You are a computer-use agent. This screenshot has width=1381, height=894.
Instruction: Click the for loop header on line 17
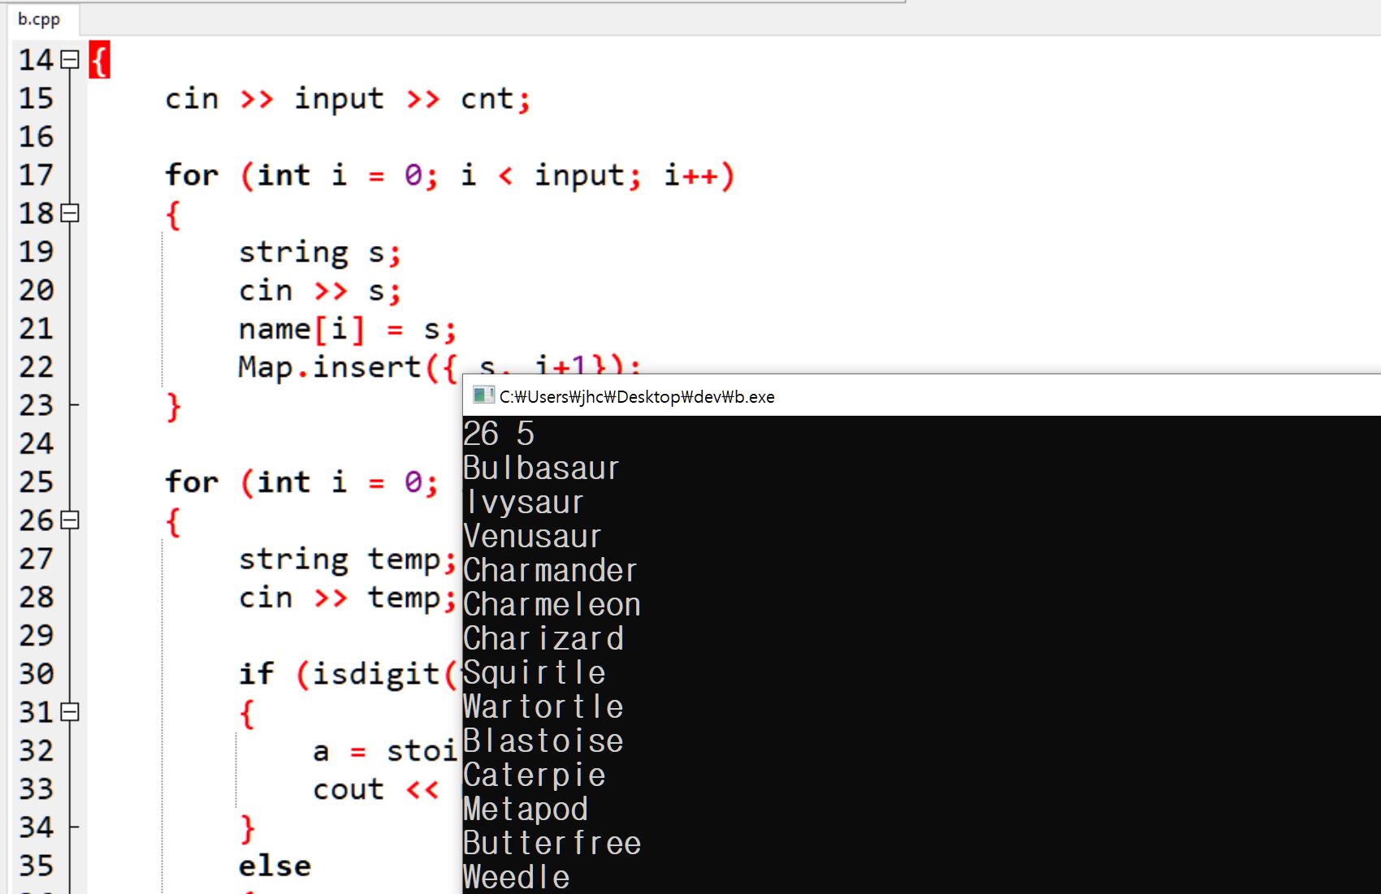(450, 175)
